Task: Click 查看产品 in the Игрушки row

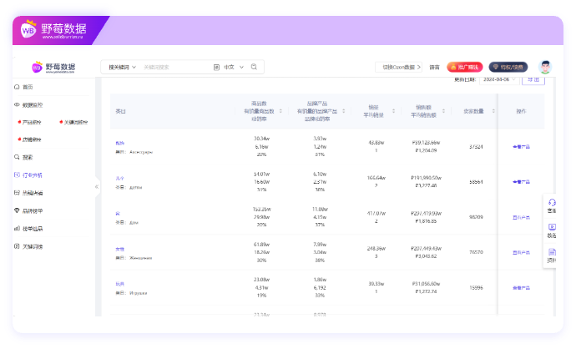Action: (521, 288)
